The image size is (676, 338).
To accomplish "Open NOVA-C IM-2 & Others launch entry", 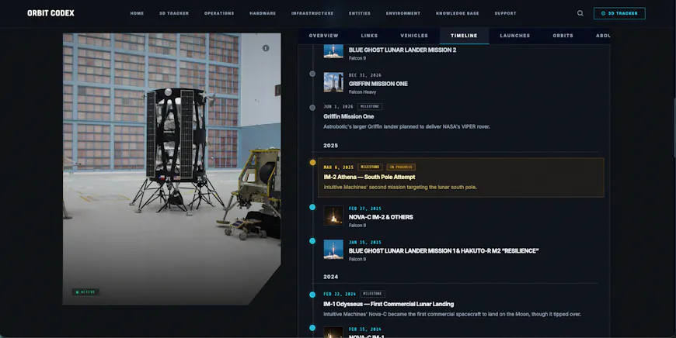I will pos(381,217).
